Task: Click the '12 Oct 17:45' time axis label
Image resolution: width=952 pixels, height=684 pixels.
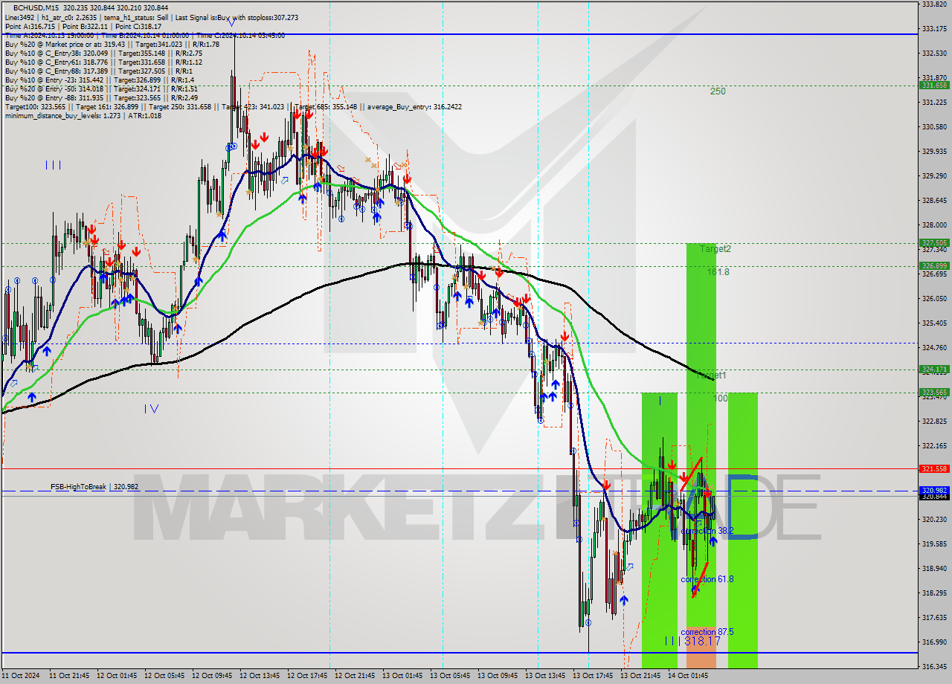Action: [307, 676]
